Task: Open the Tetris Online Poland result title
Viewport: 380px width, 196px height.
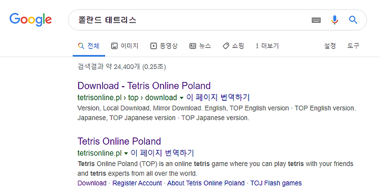Action: tap(119, 141)
